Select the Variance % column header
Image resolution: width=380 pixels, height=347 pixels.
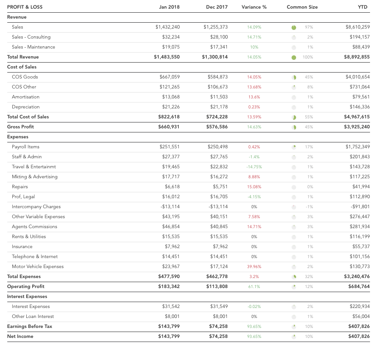[254, 7]
